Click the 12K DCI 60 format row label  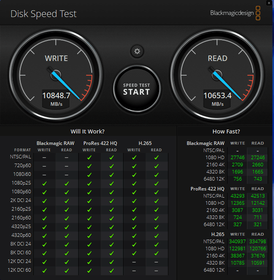pyautogui.click(x=19, y=270)
